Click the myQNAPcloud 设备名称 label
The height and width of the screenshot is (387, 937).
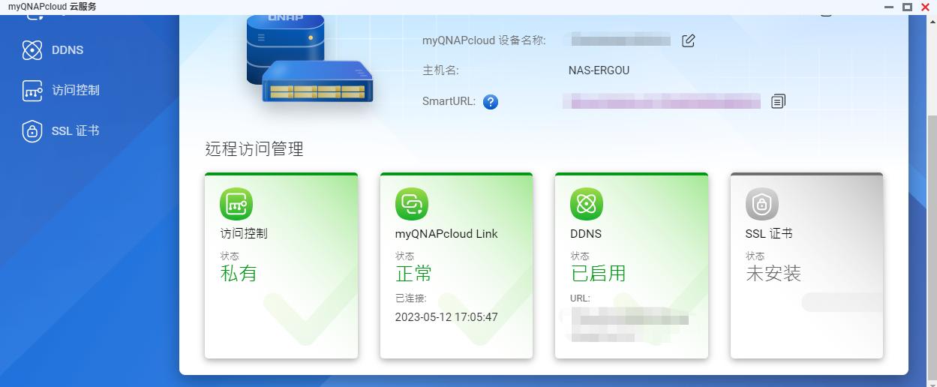484,40
